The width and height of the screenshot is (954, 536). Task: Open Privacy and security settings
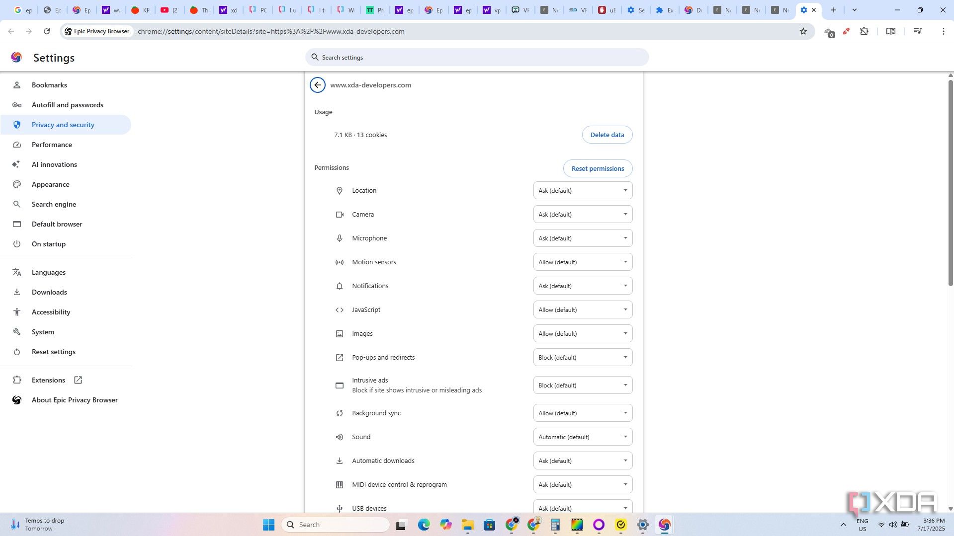[x=66, y=125]
